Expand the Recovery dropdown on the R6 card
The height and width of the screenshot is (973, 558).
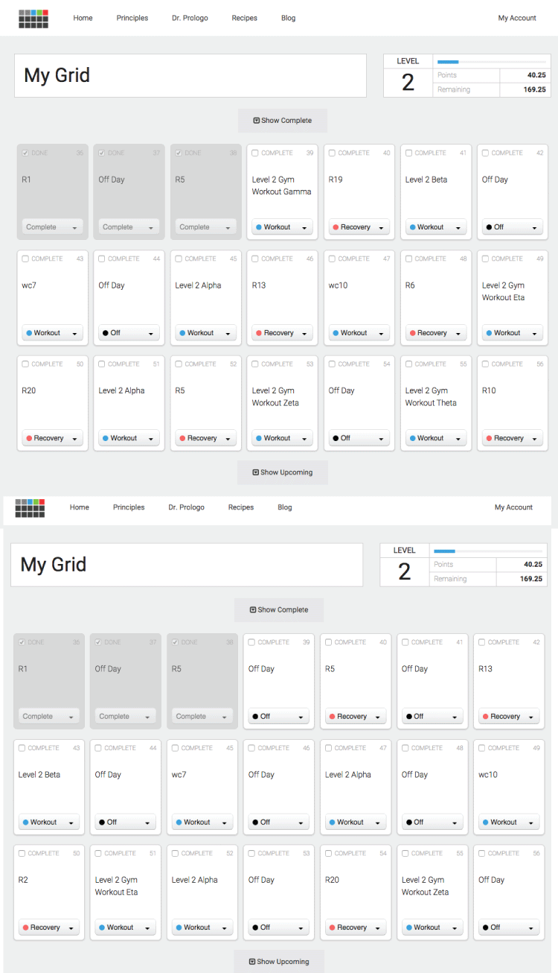[435, 333]
